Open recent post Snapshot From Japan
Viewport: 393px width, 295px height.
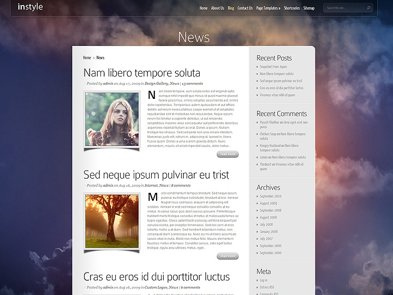273,67
